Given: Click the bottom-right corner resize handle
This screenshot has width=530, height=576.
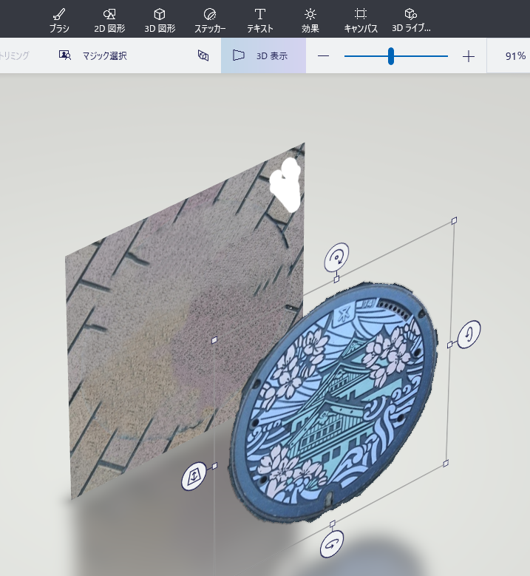Looking at the screenshot, I should tap(446, 464).
